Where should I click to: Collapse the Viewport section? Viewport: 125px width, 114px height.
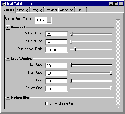pos(8,27)
